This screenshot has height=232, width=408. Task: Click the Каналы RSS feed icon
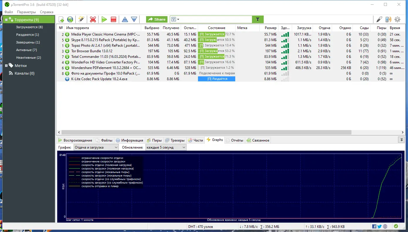11,73
